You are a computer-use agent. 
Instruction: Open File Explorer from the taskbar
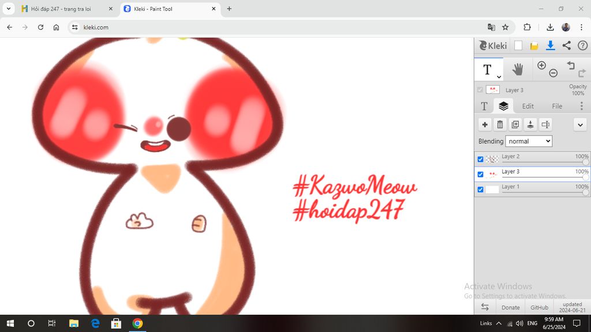click(x=74, y=323)
